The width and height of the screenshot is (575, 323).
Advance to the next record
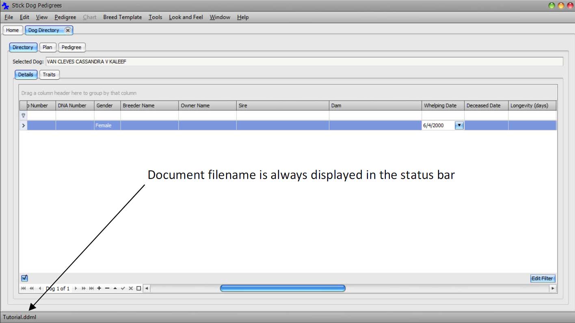coord(76,288)
